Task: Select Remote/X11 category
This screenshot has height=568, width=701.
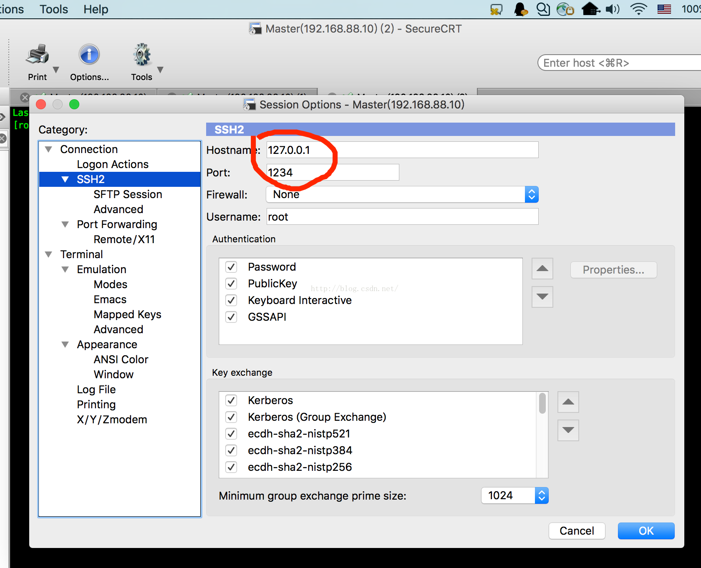Action: [124, 239]
